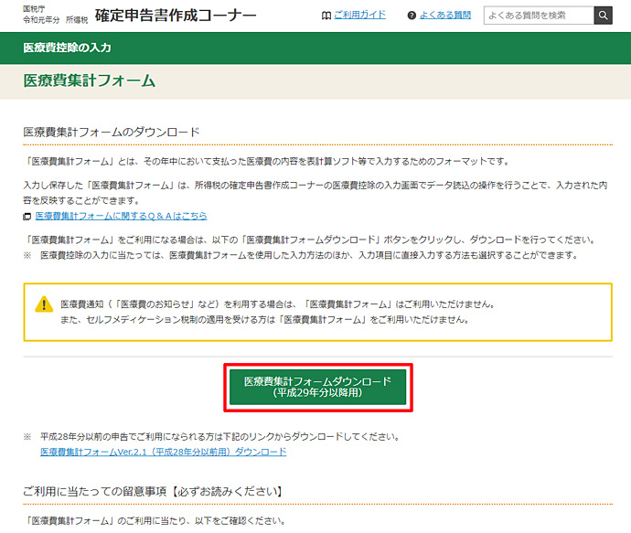Click the 医療費控除の入力 green header text
The image size is (631, 533).
pos(67,48)
